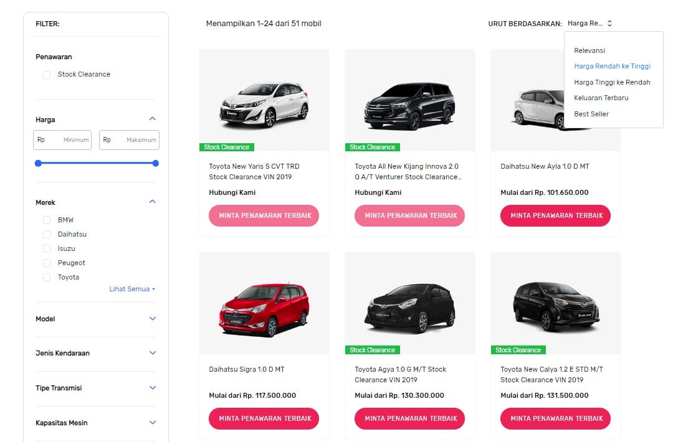Open the Lihat Semua brands list
The width and height of the screenshot is (673, 442).
pos(131,289)
